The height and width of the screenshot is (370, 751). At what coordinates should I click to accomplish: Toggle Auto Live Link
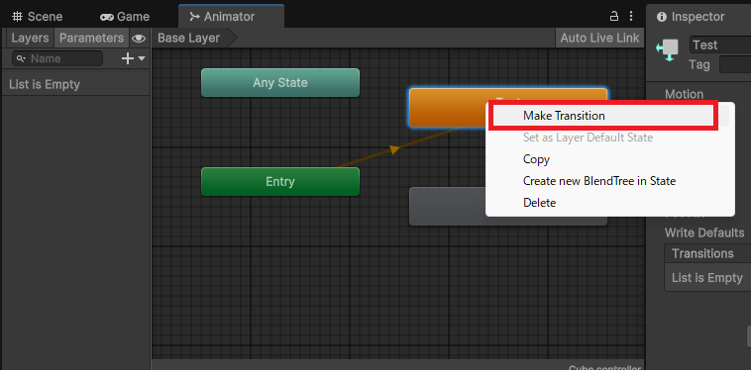(x=599, y=38)
